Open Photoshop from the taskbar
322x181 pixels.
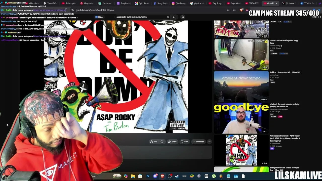148,176
